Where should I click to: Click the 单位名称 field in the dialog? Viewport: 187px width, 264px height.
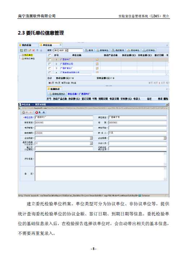(64, 117)
